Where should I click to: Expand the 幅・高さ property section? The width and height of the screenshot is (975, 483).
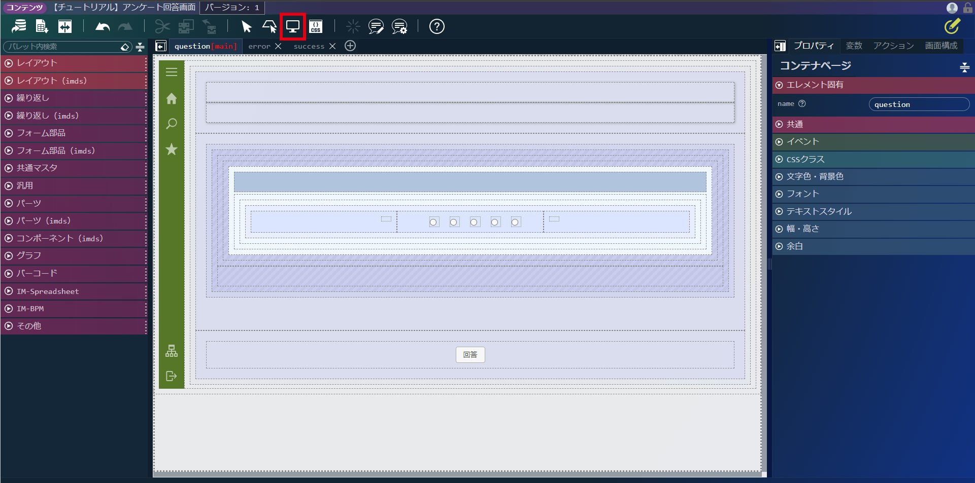(x=873, y=229)
